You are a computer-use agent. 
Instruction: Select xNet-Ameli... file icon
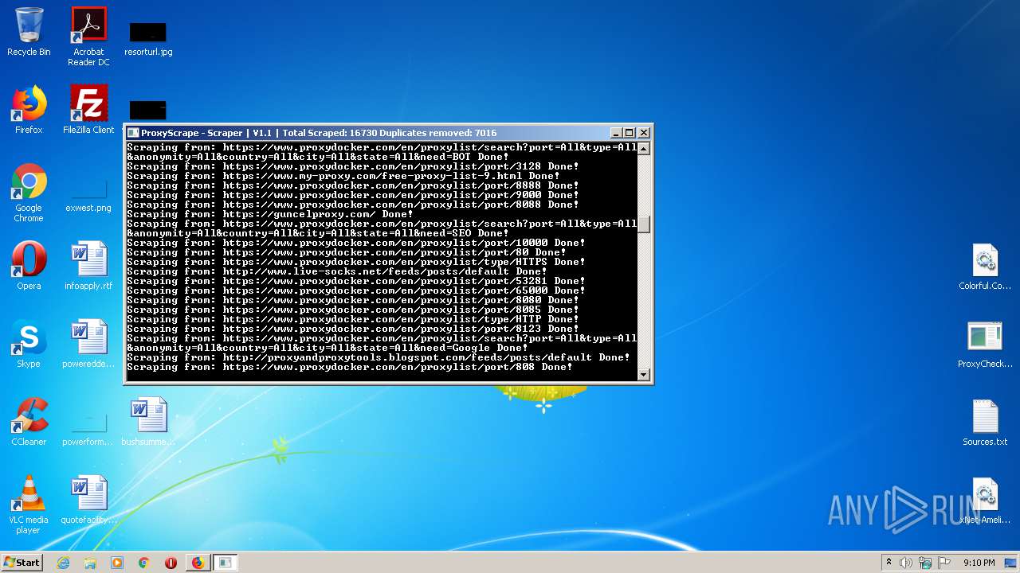pos(985,501)
